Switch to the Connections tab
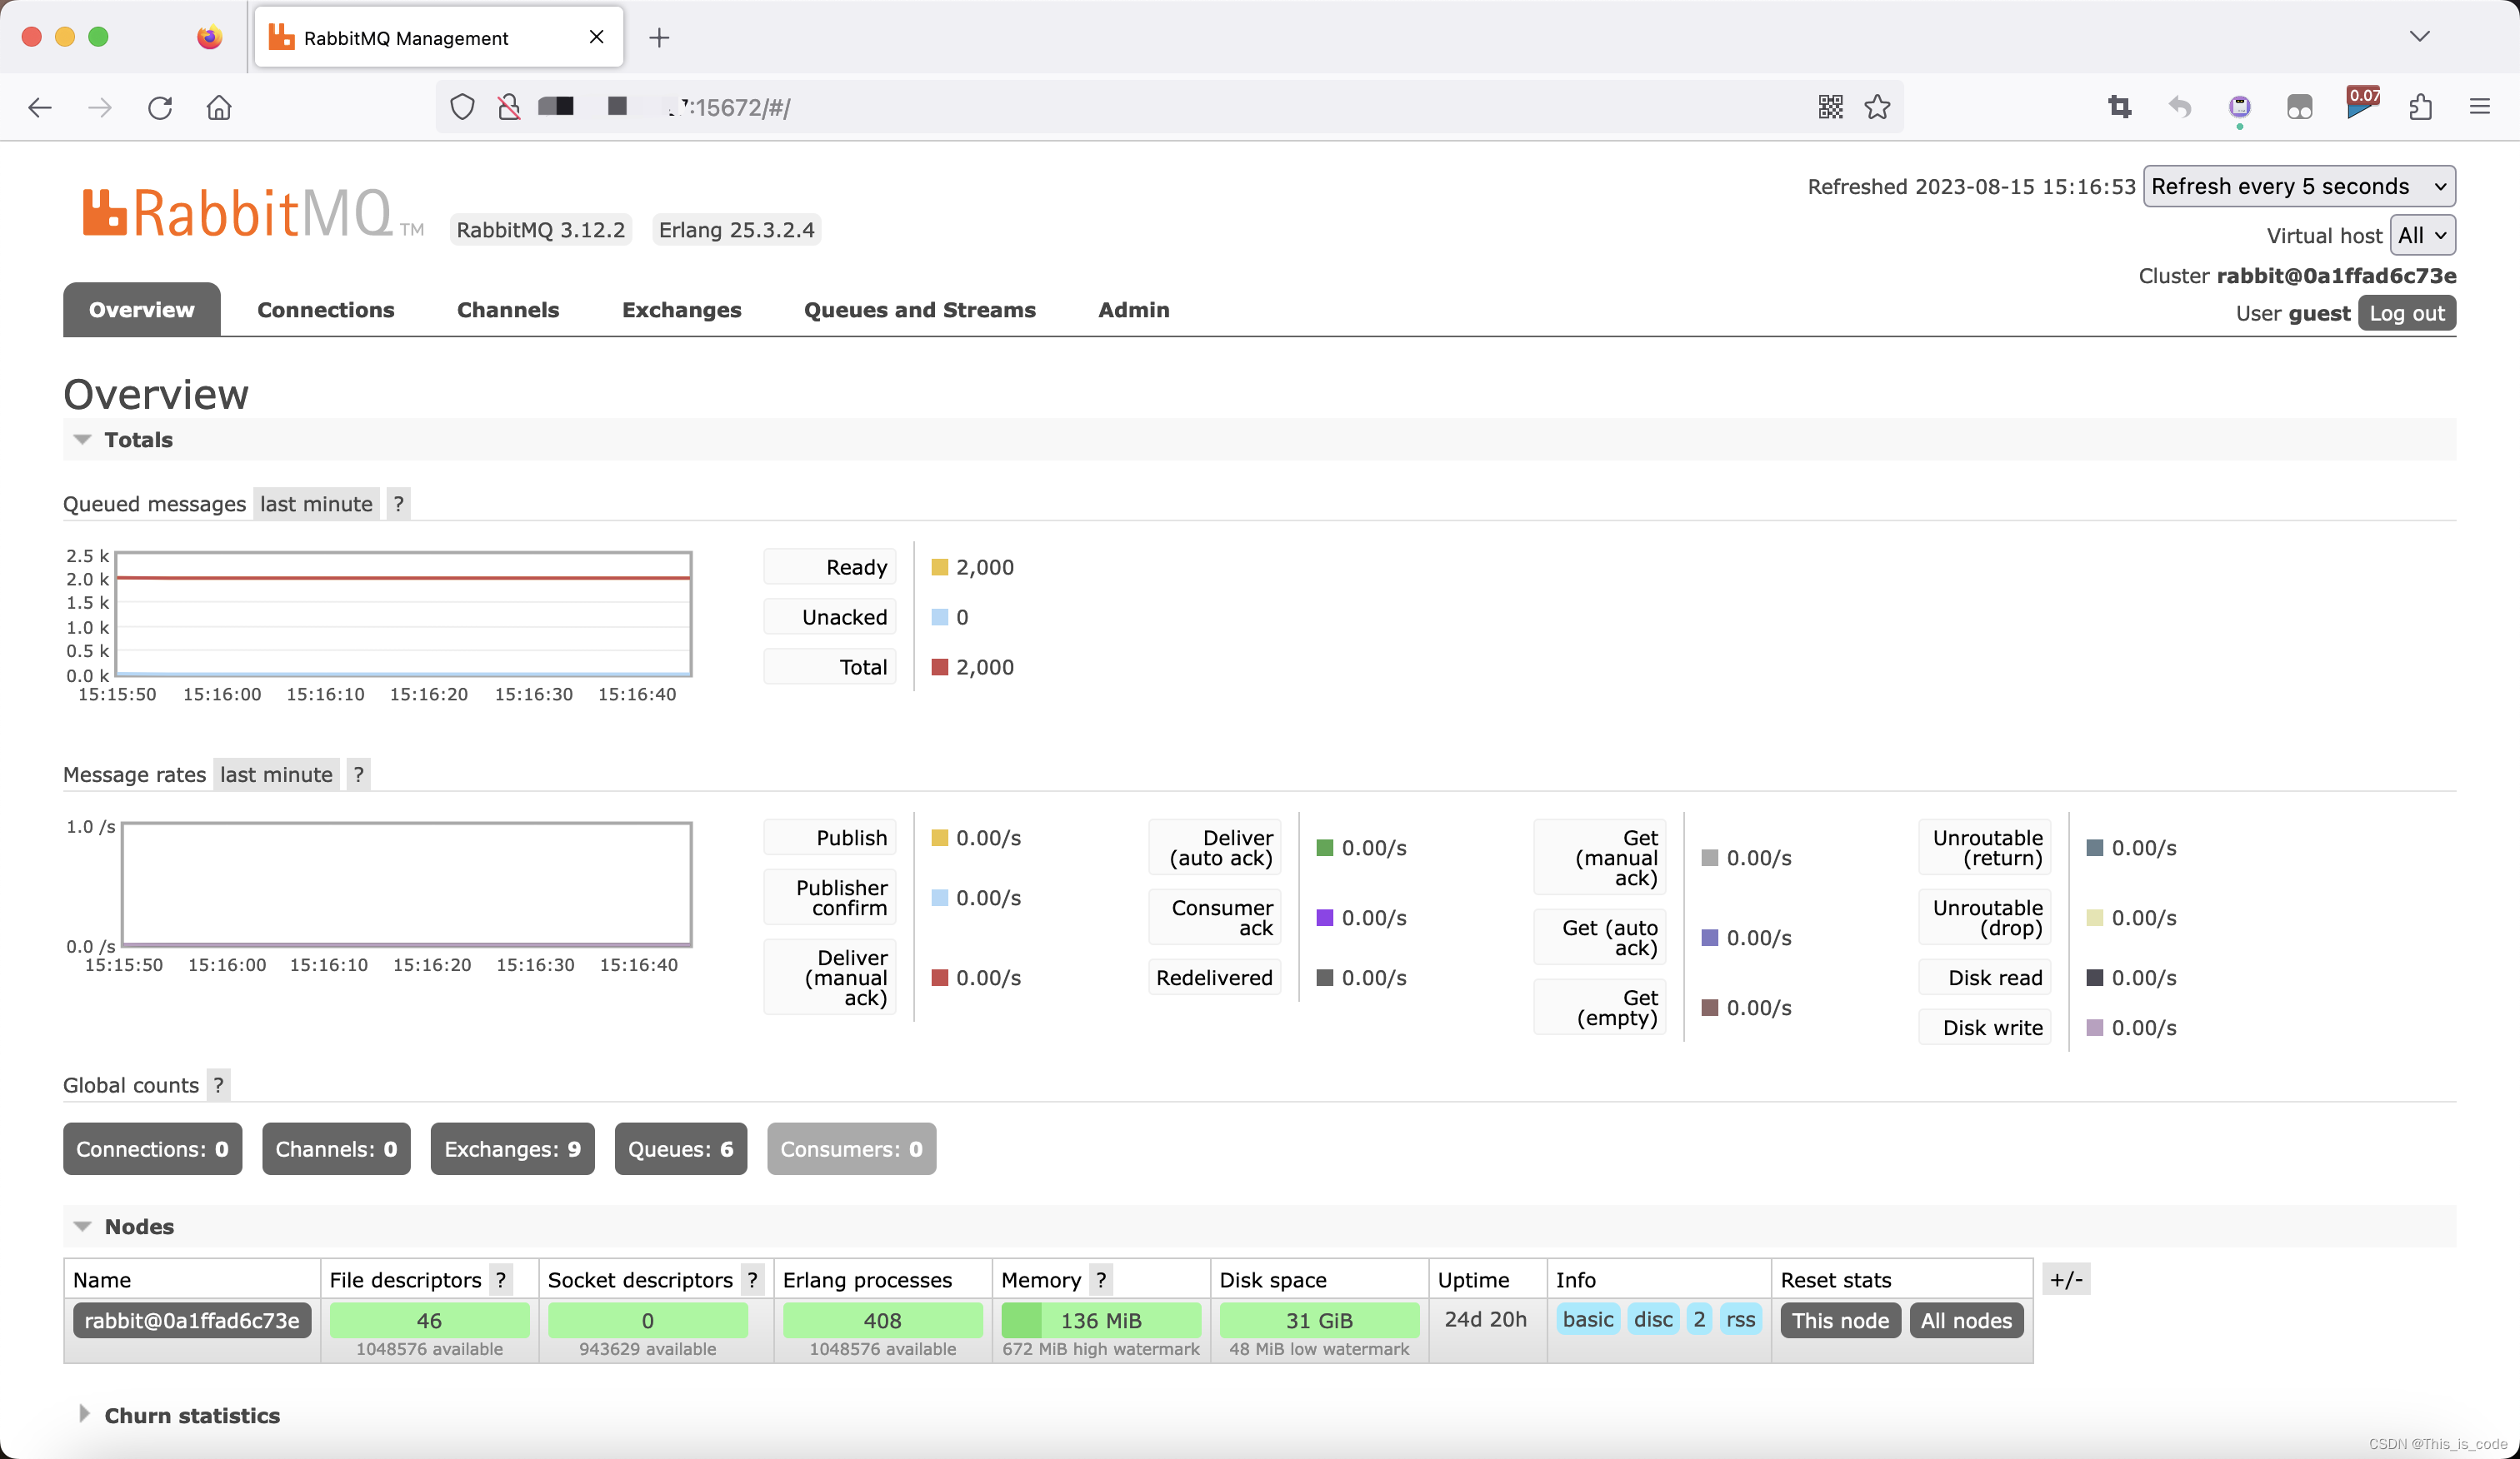The width and height of the screenshot is (2520, 1459). 326,310
